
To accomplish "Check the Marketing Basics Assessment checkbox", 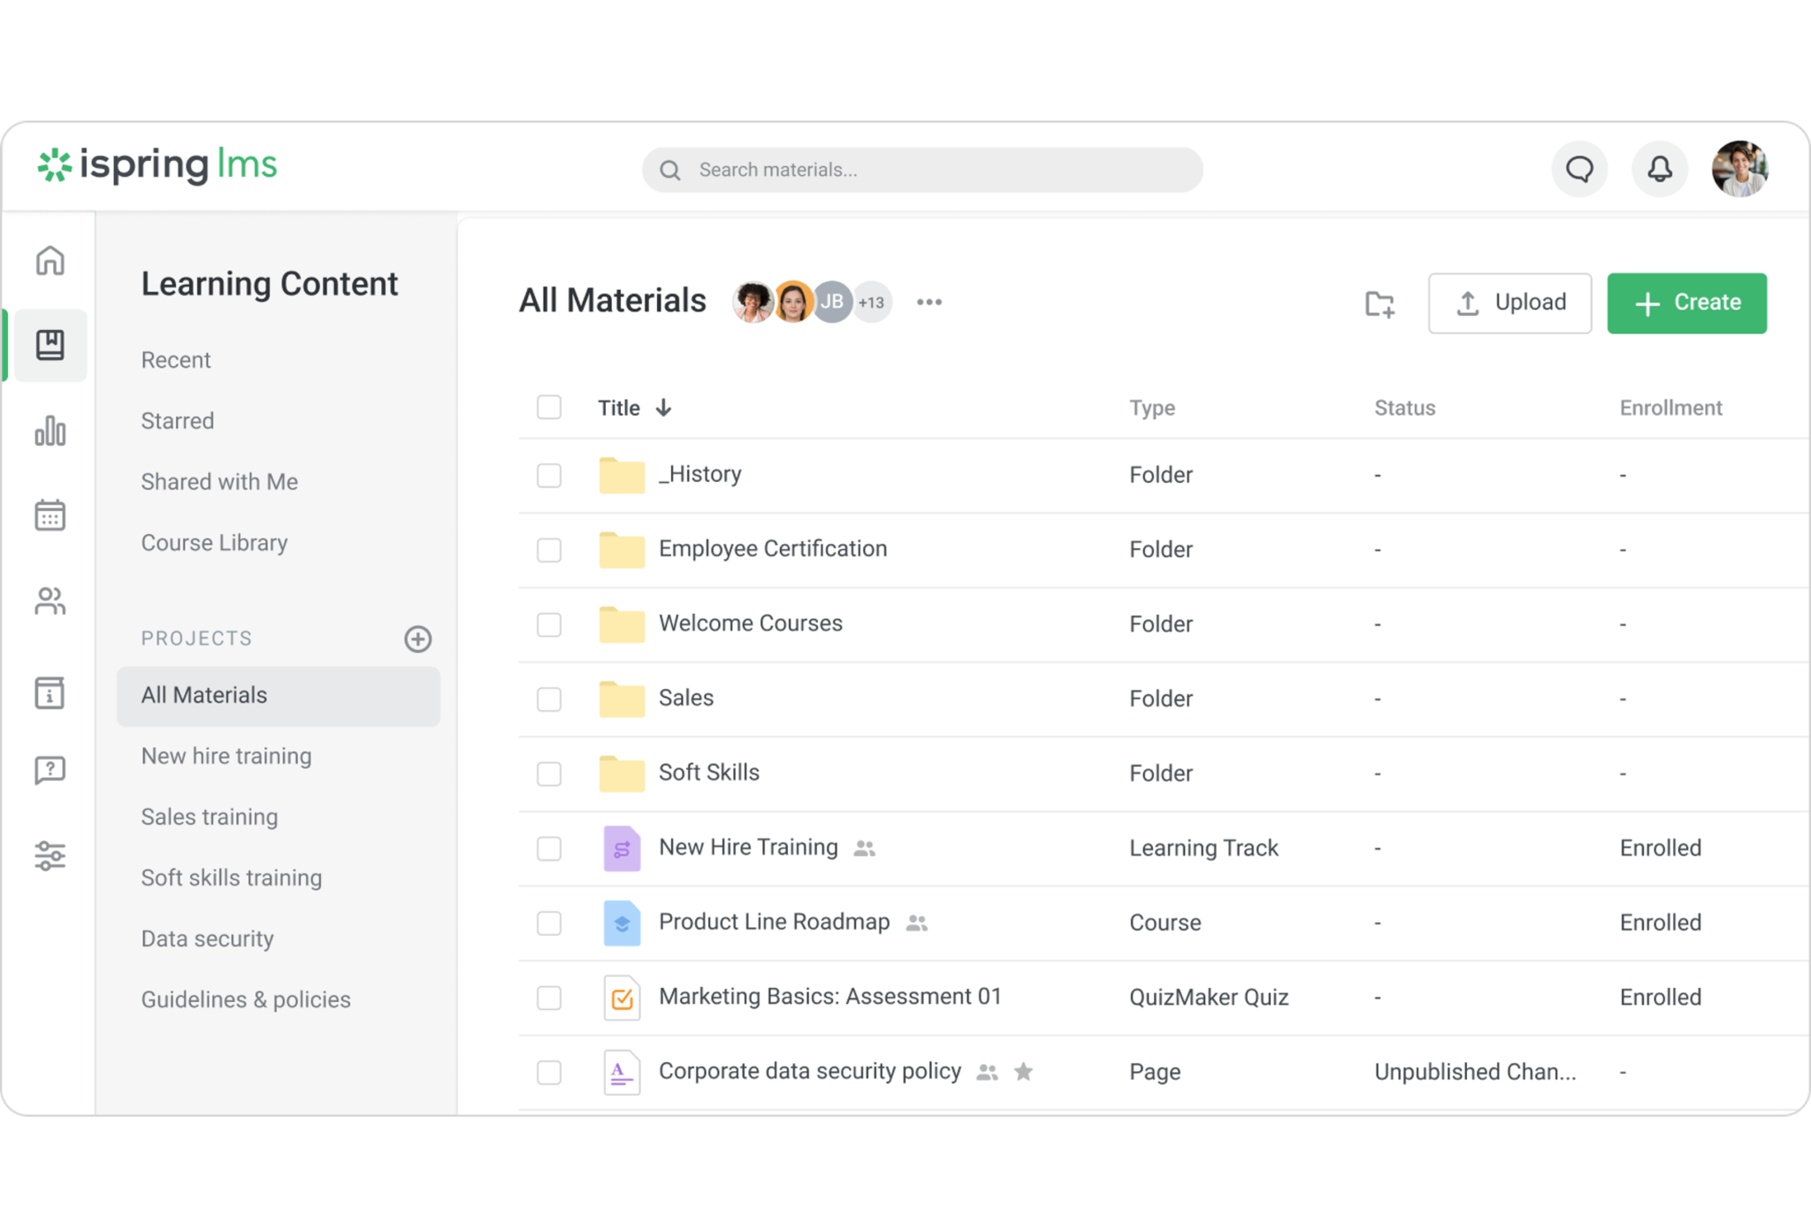I will tap(549, 998).
